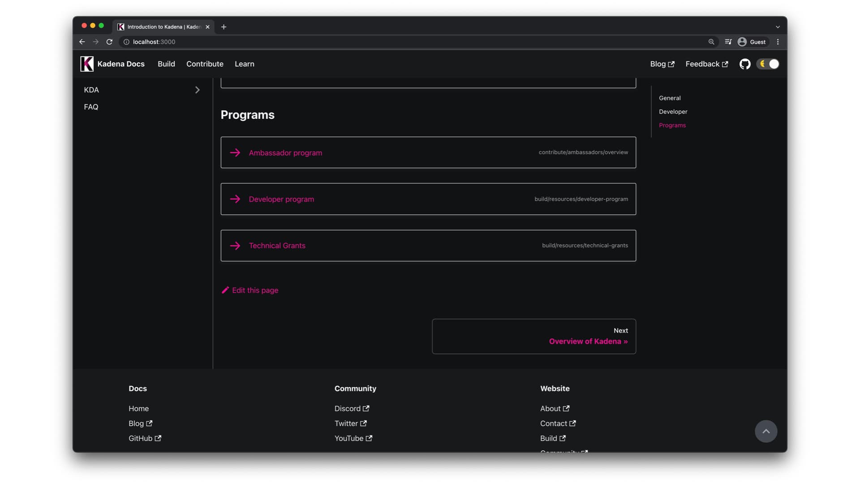
Task: Click the Website footer heading
Action: [555, 389]
